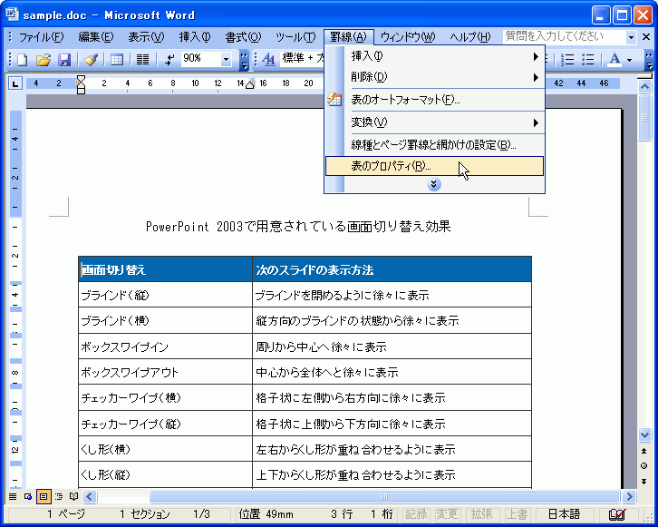Open the 編集 menu
Screen dimensions: 658x527
(96, 37)
